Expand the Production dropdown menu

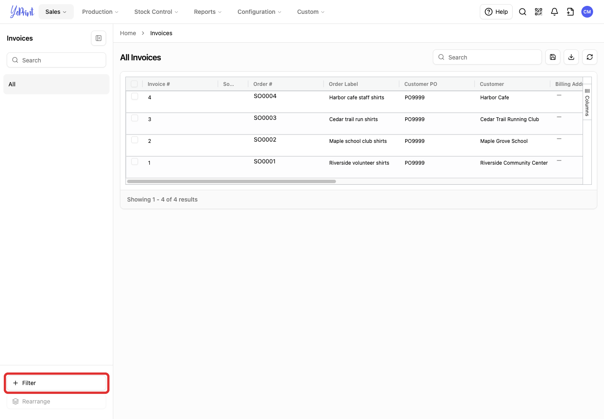tap(100, 12)
